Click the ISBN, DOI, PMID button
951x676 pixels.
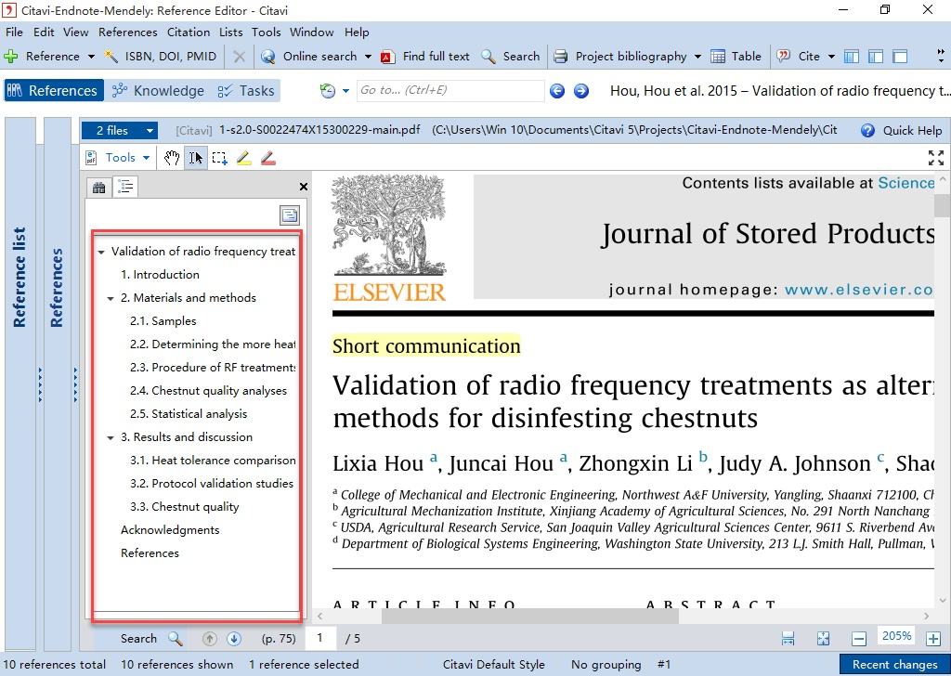pyautogui.click(x=160, y=57)
